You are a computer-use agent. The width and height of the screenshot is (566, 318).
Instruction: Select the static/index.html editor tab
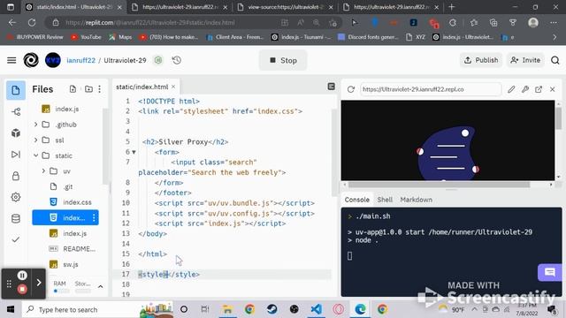(141, 87)
